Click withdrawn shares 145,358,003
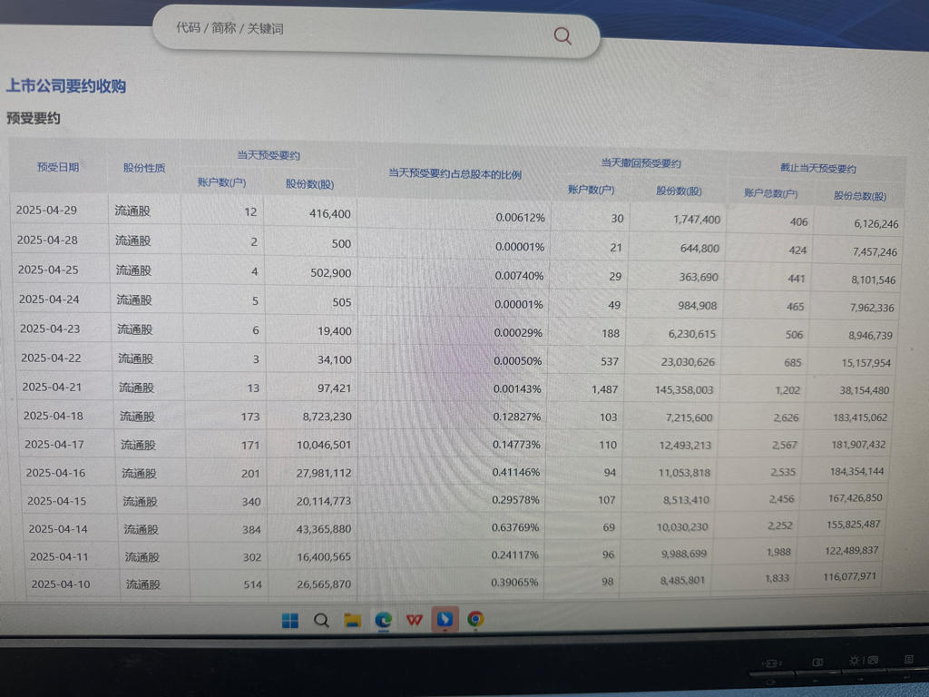The height and width of the screenshot is (697, 929). (684, 389)
